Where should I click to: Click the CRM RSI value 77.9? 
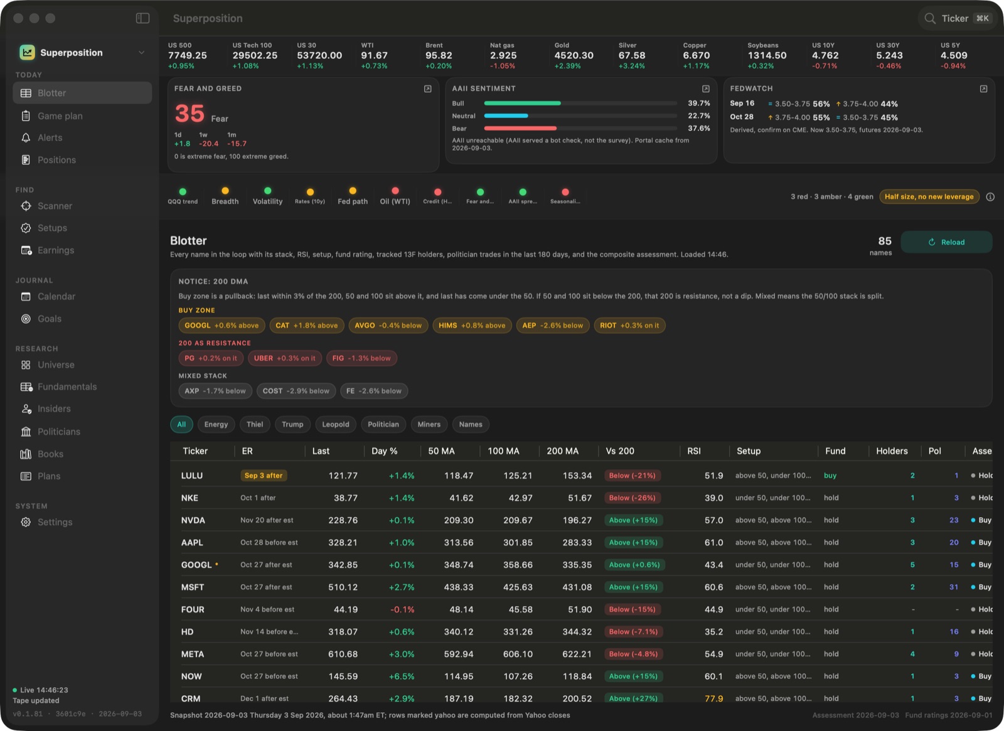pos(714,698)
